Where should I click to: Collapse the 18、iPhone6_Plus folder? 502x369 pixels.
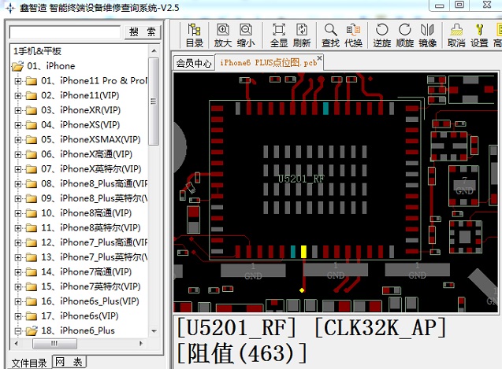(x=18, y=331)
